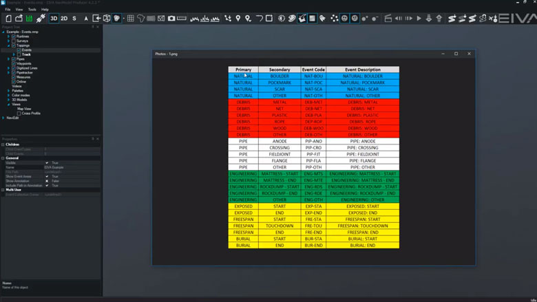The image size is (537, 302).
Task: Toggle the grid display icon
Action: (x=131, y=18)
